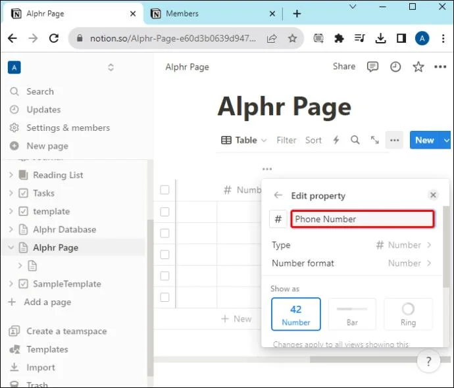The height and width of the screenshot is (388, 454).
Task: Reload the Notion page
Action: [54, 38]
